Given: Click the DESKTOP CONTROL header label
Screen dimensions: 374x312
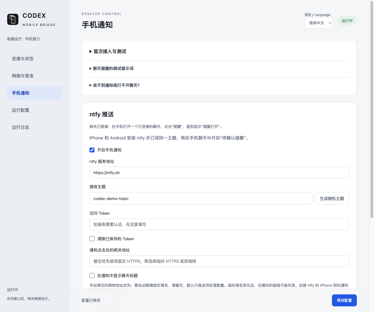Looking at the screenshot, I should point(102,14).
